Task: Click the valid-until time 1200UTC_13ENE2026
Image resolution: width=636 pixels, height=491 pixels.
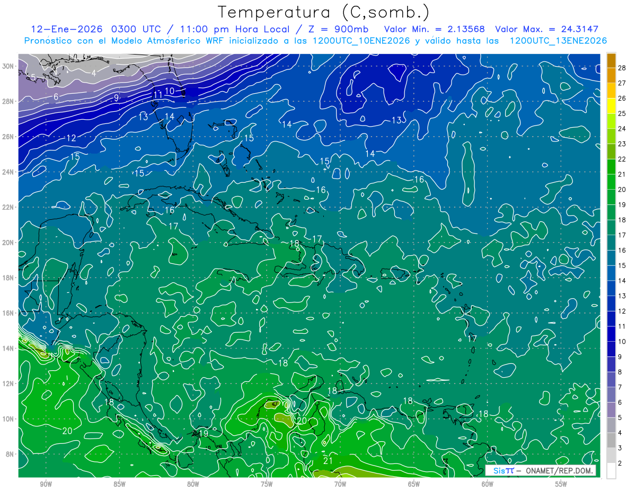Action: click(559, 41)
